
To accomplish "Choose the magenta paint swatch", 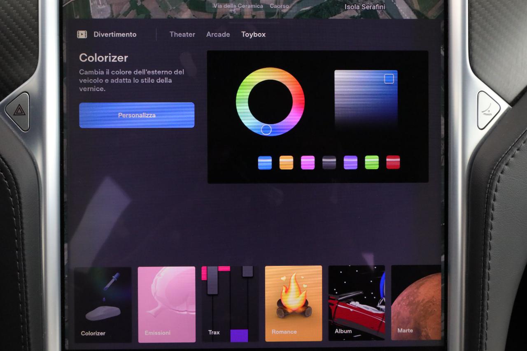I will coord(308,163).
